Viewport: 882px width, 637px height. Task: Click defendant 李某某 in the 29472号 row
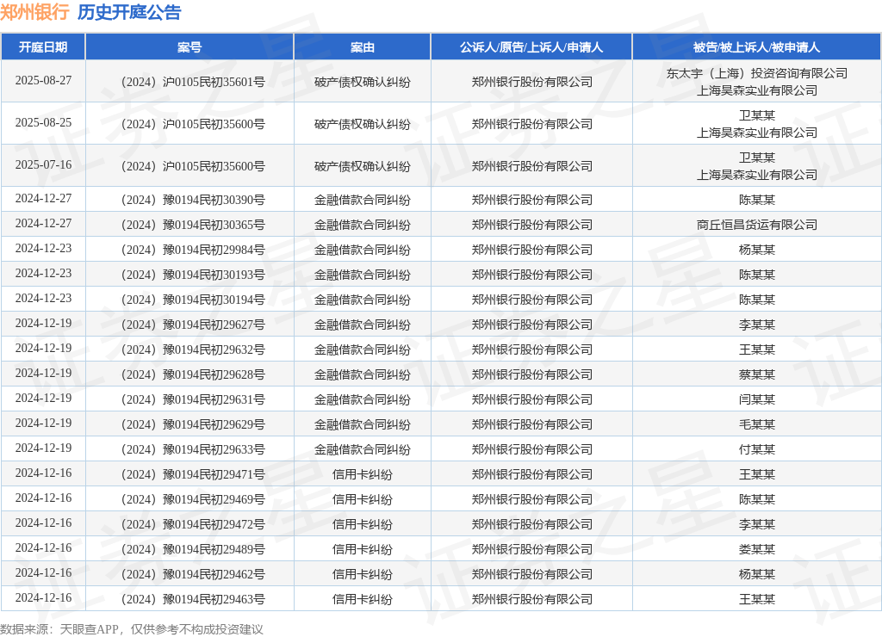coord(756,524)
